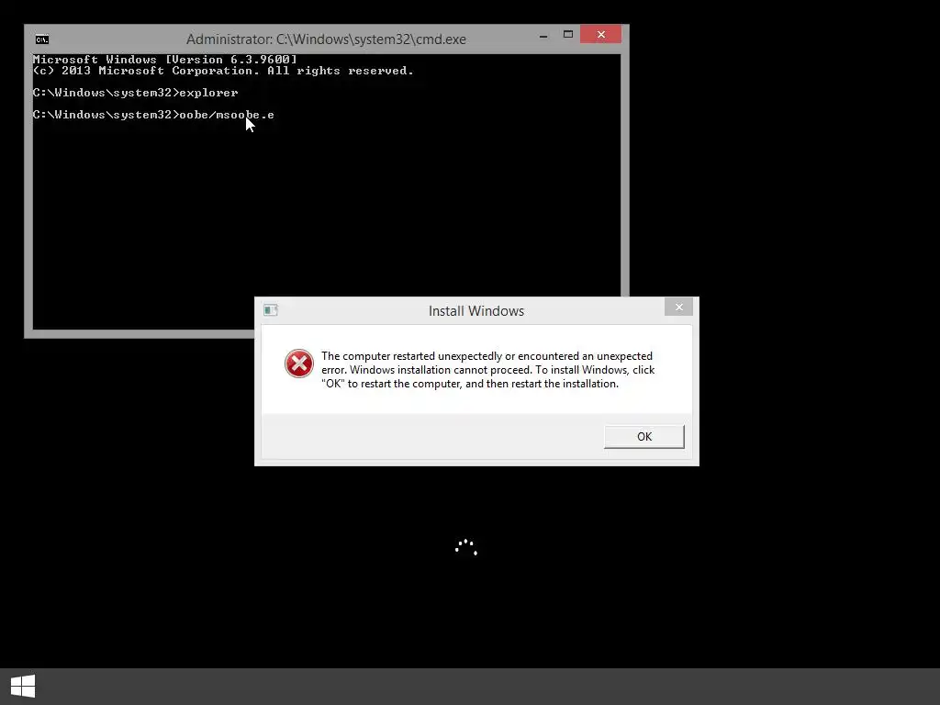The width and height of the screenshot is (940, 705).
Task: Click OK in the Install Windows dialog
Action: pyautogui.click(x=643, y=436)
